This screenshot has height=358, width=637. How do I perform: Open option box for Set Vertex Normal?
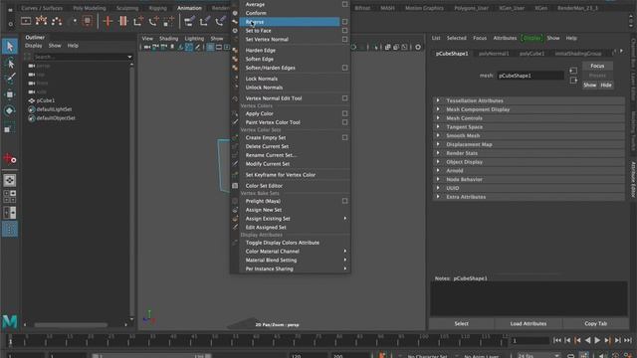point(345,40)
